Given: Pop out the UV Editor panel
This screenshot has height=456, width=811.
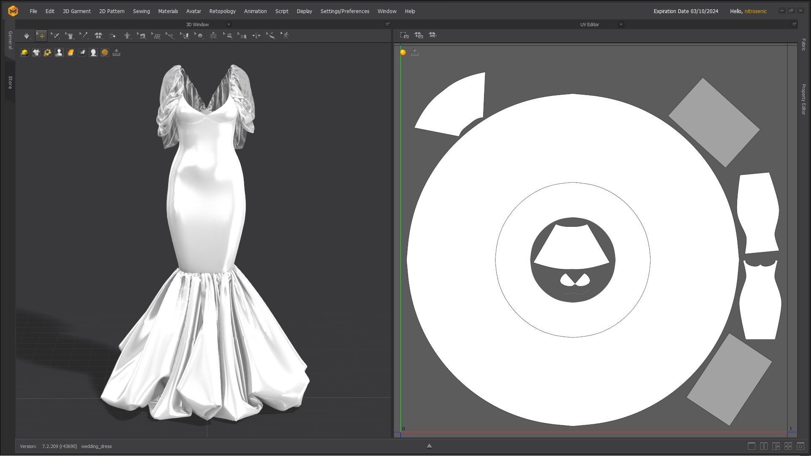Looking at the screenshot, I should click(x=794, y=24).
